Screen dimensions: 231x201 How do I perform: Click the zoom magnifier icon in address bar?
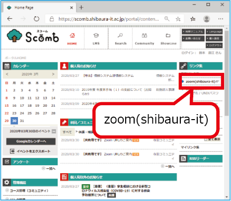coord(167,19)
